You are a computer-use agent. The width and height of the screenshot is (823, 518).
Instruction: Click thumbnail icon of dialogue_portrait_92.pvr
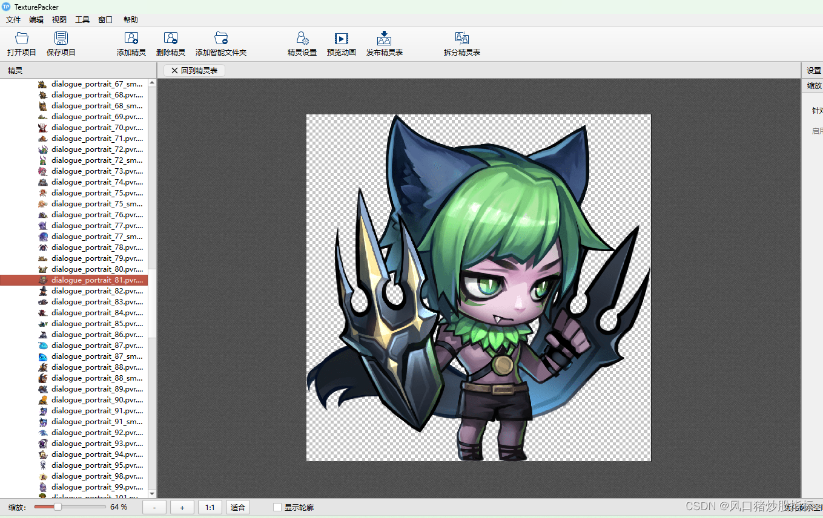[42, 433]
